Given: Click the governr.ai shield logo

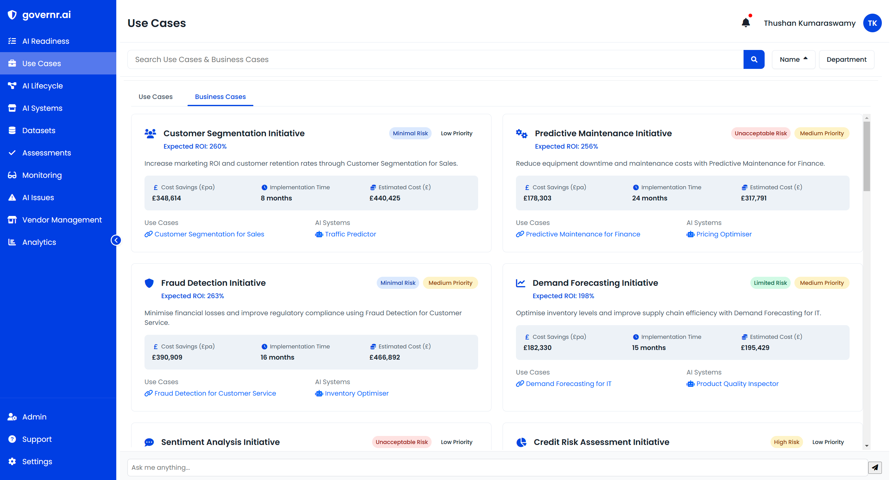Looking at the screenshot, I should (x=12, y=15).
